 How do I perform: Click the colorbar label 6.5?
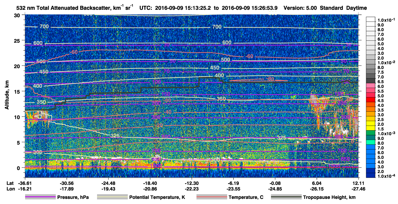pyautogui.click(x=380, y=82)
